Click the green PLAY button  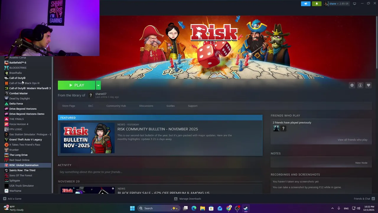(76, 85)
